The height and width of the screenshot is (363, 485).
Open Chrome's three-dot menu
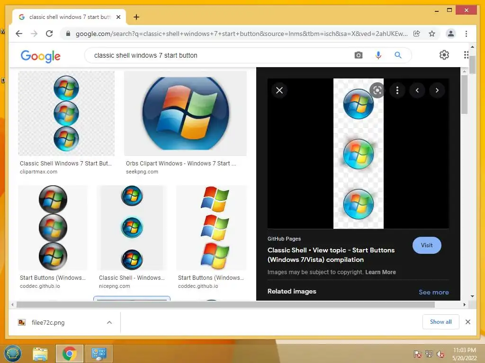tap(466, 34)
